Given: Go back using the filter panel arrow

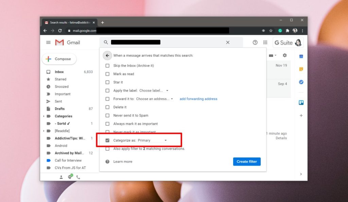Looking at the screenshot, I should click(x=107, y=55).
